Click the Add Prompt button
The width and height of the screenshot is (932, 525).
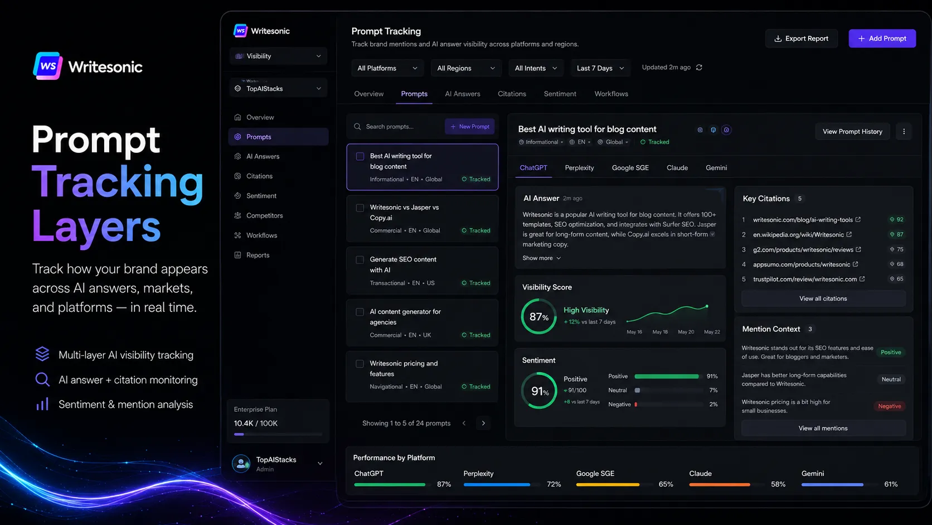(882, 38)
